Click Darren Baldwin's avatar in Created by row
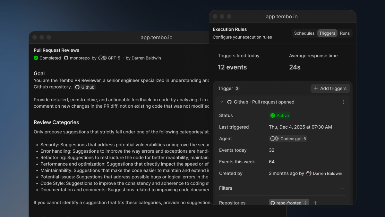Image resolution: width=385 pixels, height=217 pixels. 309,173
